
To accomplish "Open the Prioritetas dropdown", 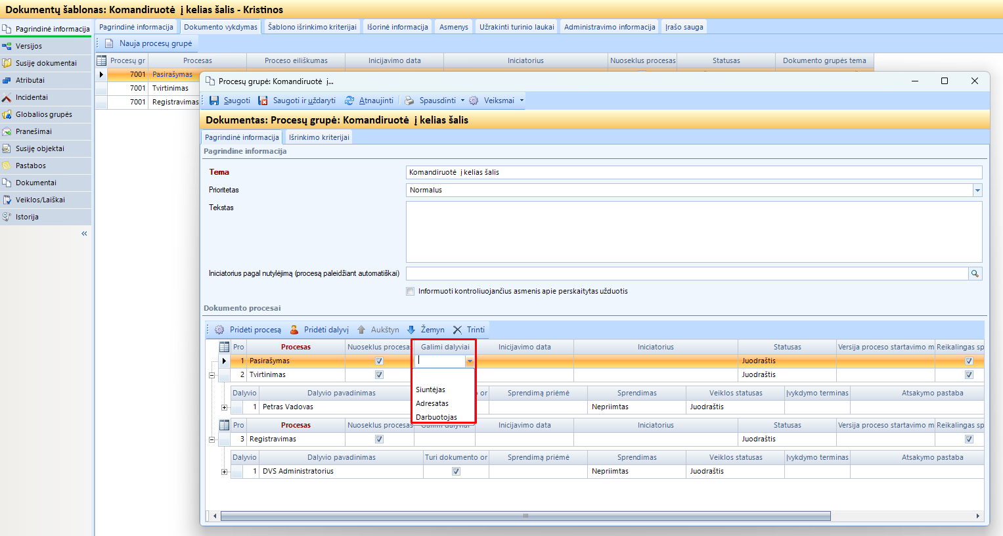I will (x=977, y=190).
